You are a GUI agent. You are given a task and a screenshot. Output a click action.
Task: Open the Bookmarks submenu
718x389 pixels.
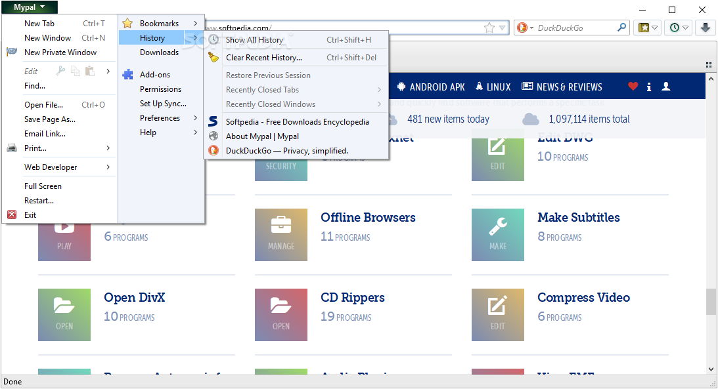point(161,24)
